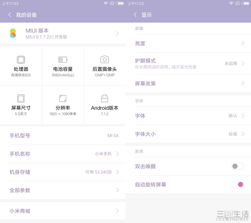
Task: Expand MIUI 版本 row chevron
Action: point(117,33)
